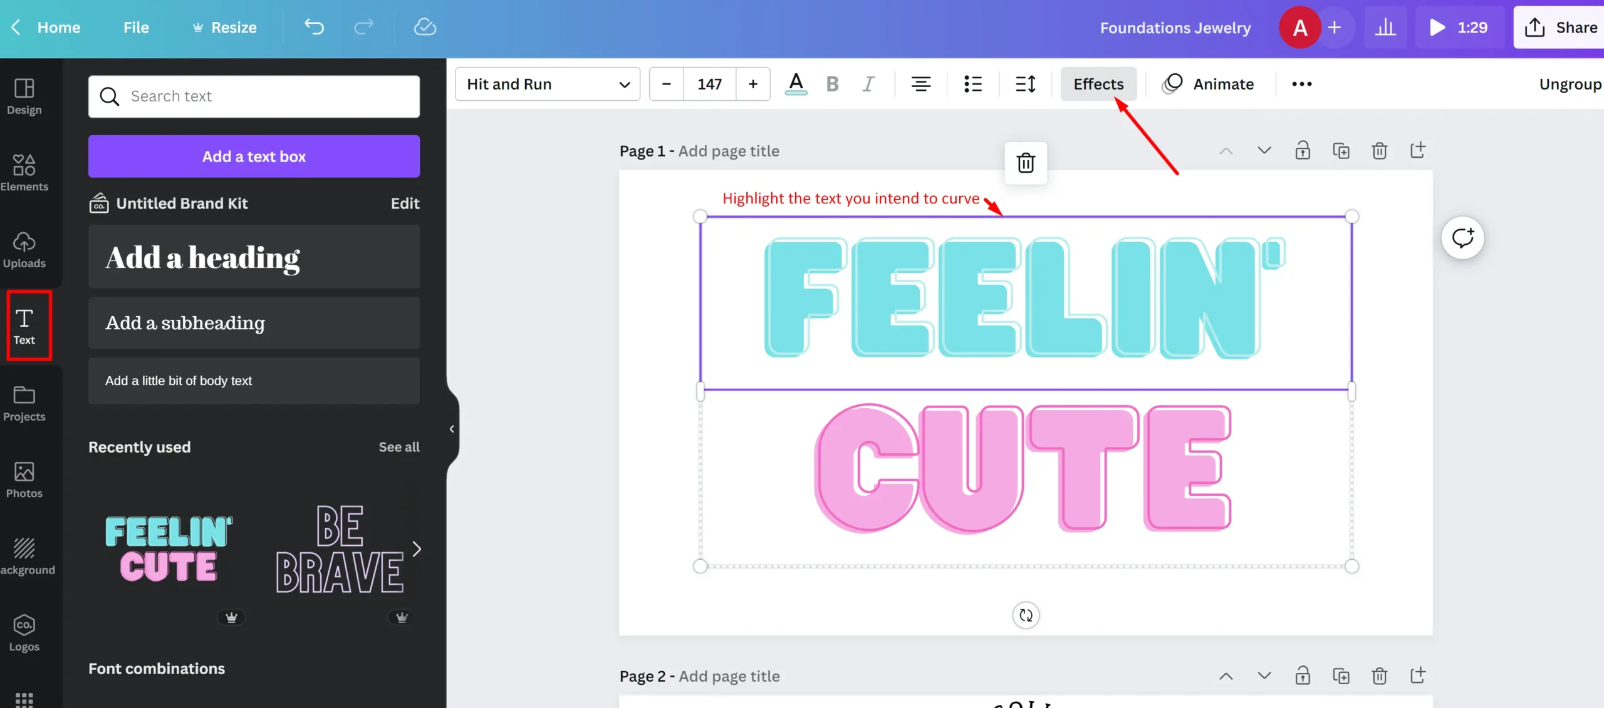
Task: Select the FEELIN' CUTE thumbnail
Action: (168, 548)
